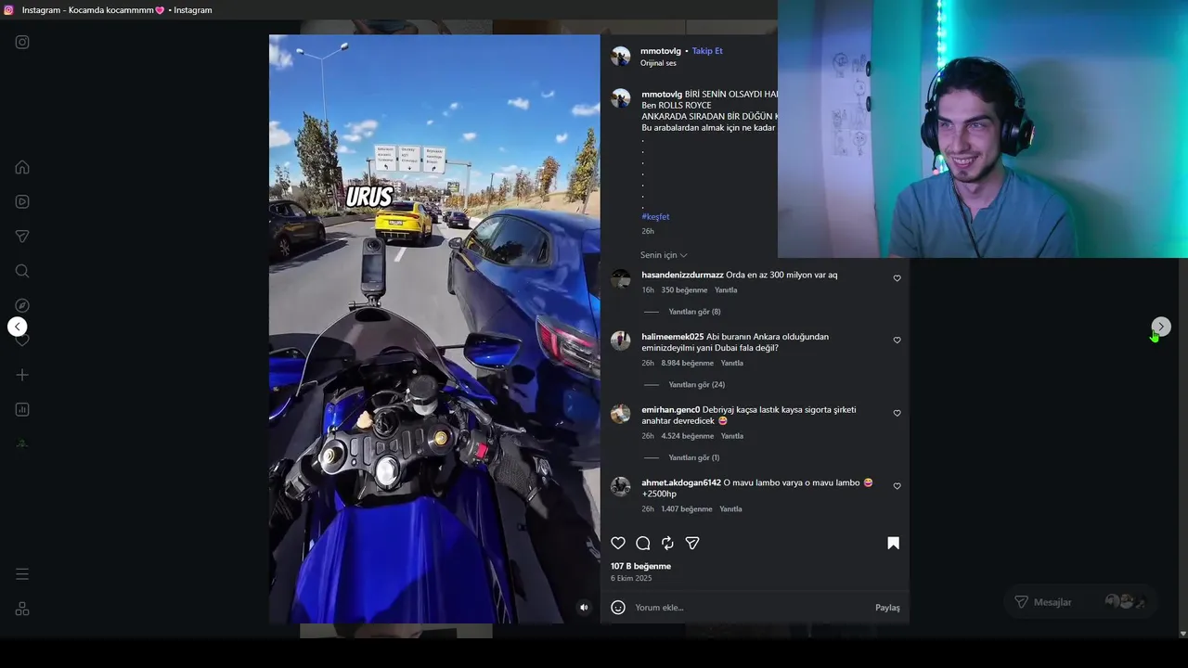Share post via the paper-plane icon under comments
The height and width of the screenshot is (668, 1188).
click(x=692, y=543)
